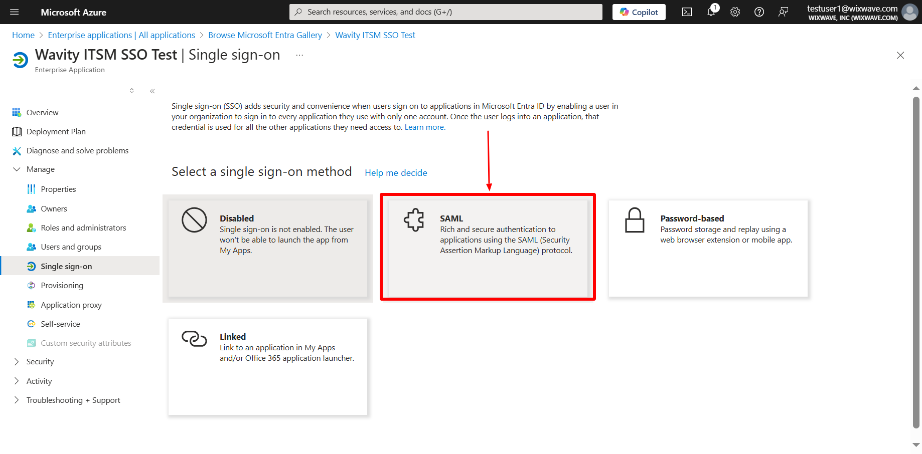Screen dimensions: 922x454
Task: Open Browse Microsoft Entra Gallery breadcrumb
Action: (x=265, y=35)
